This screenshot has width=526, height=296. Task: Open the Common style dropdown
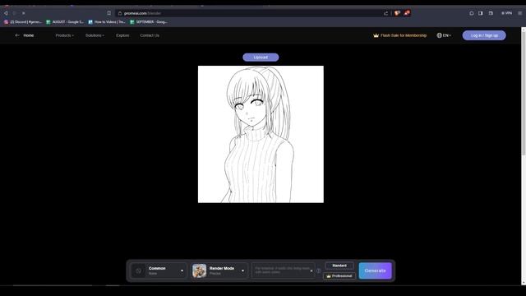(159, 271)
